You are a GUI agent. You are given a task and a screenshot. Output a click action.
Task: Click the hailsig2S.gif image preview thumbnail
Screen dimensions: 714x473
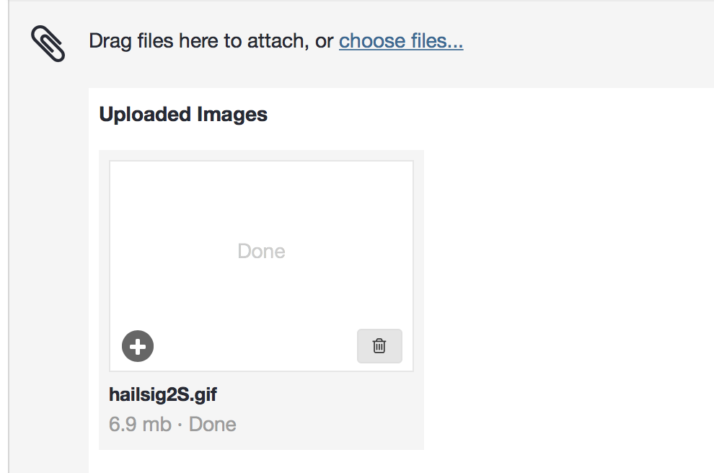[261, 216]
